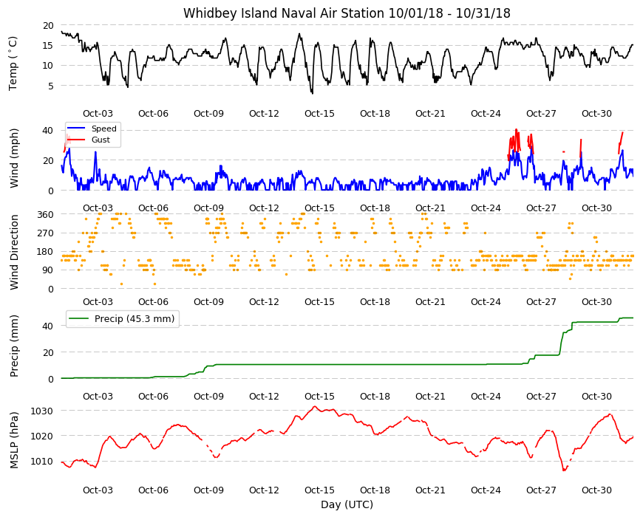Click the red Gust legend line swatch
Viewport: 643px width, 517px height.
tap(76, 140)
